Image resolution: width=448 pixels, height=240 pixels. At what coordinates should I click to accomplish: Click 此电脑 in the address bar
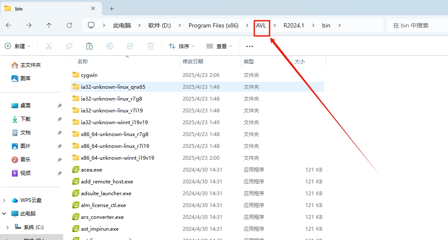coord(122,25)
